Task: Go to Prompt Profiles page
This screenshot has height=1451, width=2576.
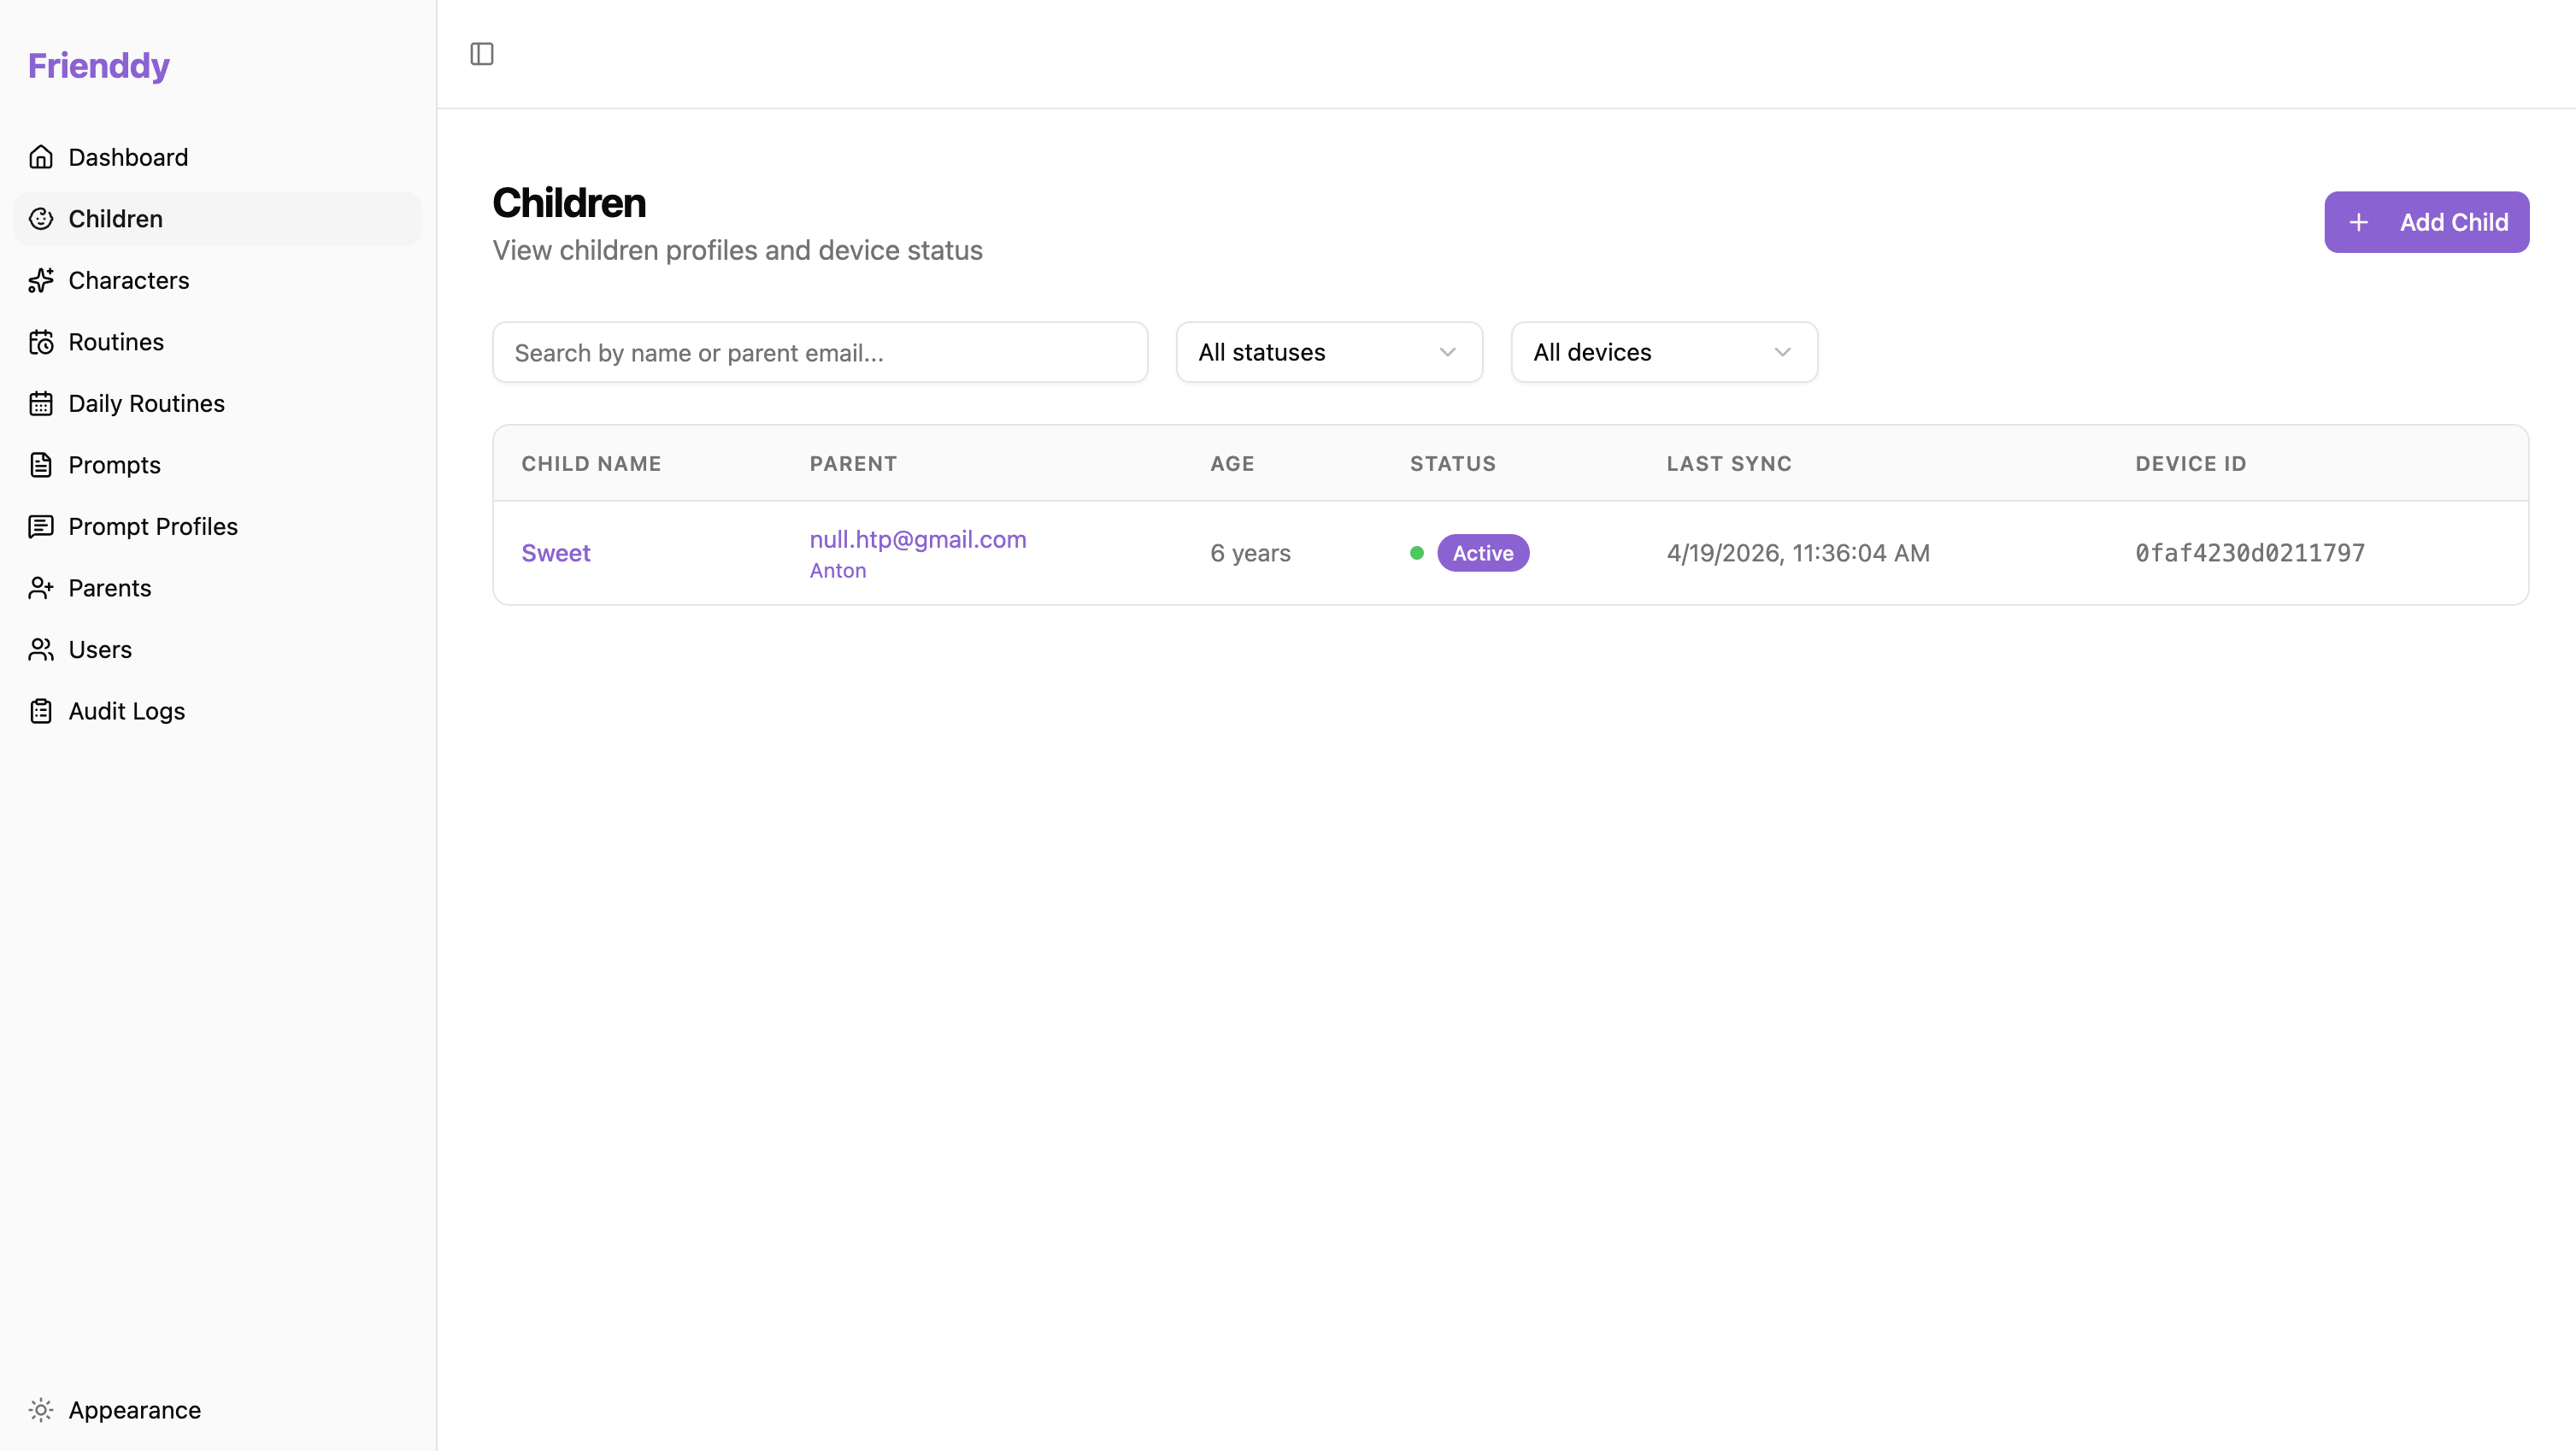Action: pos(153,526)
